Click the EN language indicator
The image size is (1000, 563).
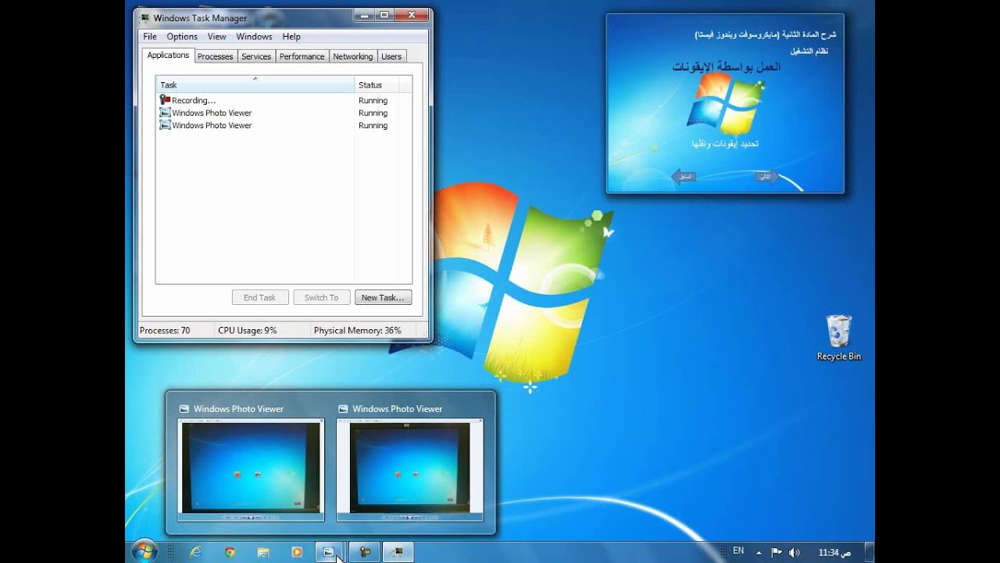[738, 551]
